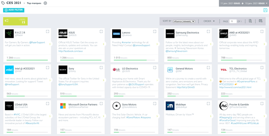
Task: Open the http://bit.ly/2klxId5 link
Action: 186,87
